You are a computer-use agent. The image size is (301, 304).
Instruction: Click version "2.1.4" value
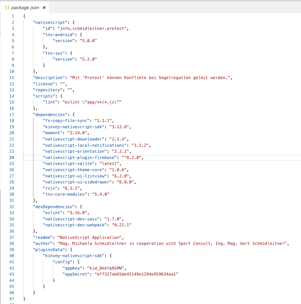(x=118, y=139)
